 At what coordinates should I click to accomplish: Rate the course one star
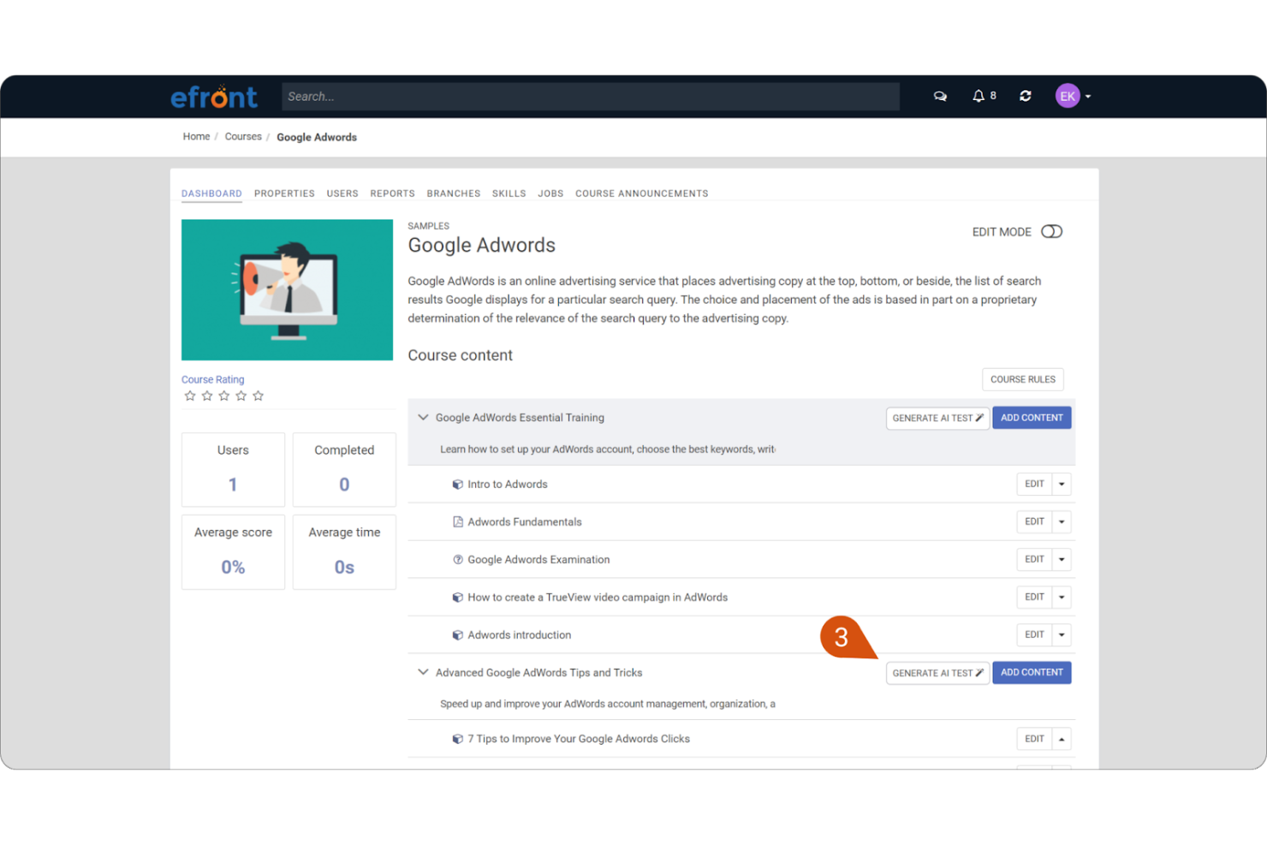[x=190, y=396]
